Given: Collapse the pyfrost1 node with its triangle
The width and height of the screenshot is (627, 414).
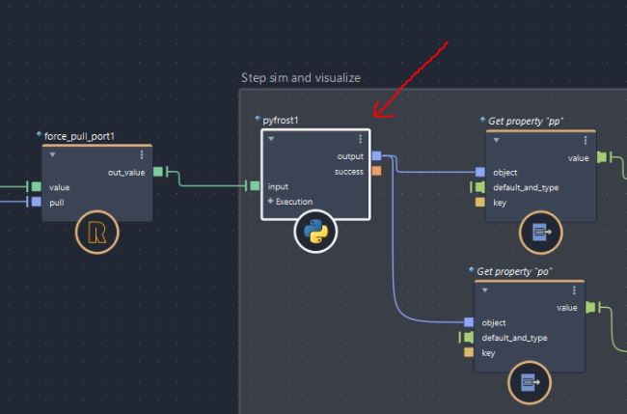Looking at the screenshot, I should (x=272, y=139).
